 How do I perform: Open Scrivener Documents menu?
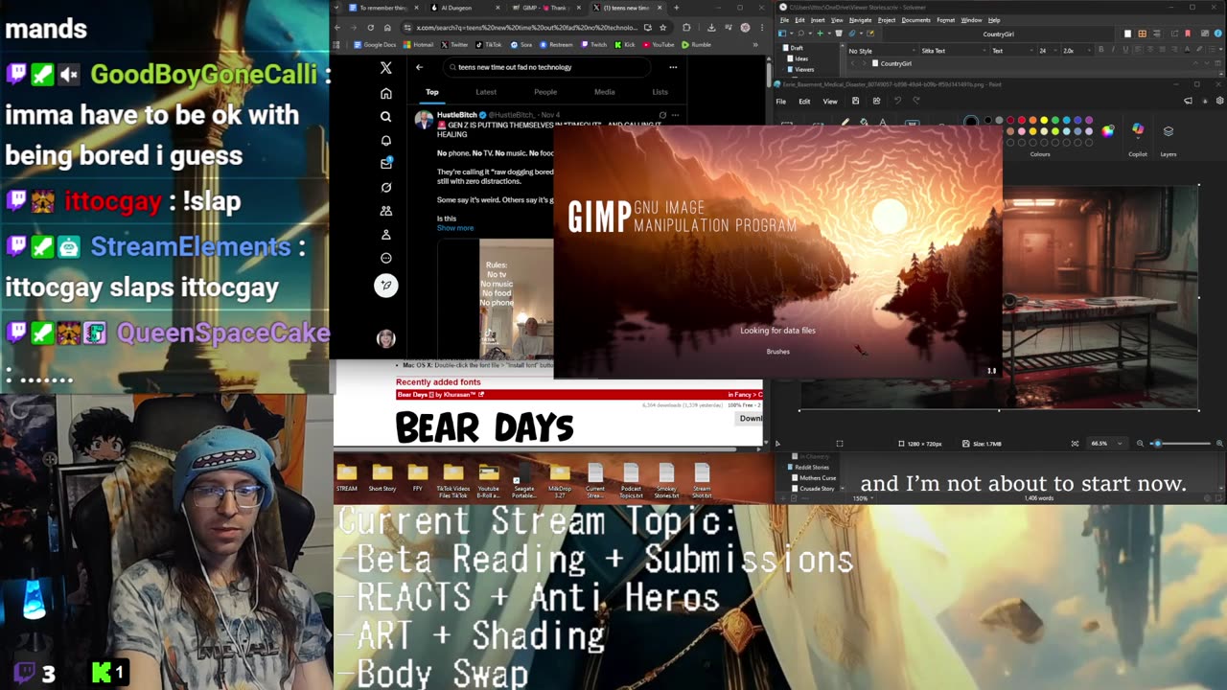916,20
